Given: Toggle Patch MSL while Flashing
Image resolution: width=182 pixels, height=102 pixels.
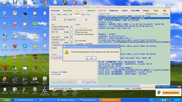Looking at the screenshot, I should (x=76, y=34).
